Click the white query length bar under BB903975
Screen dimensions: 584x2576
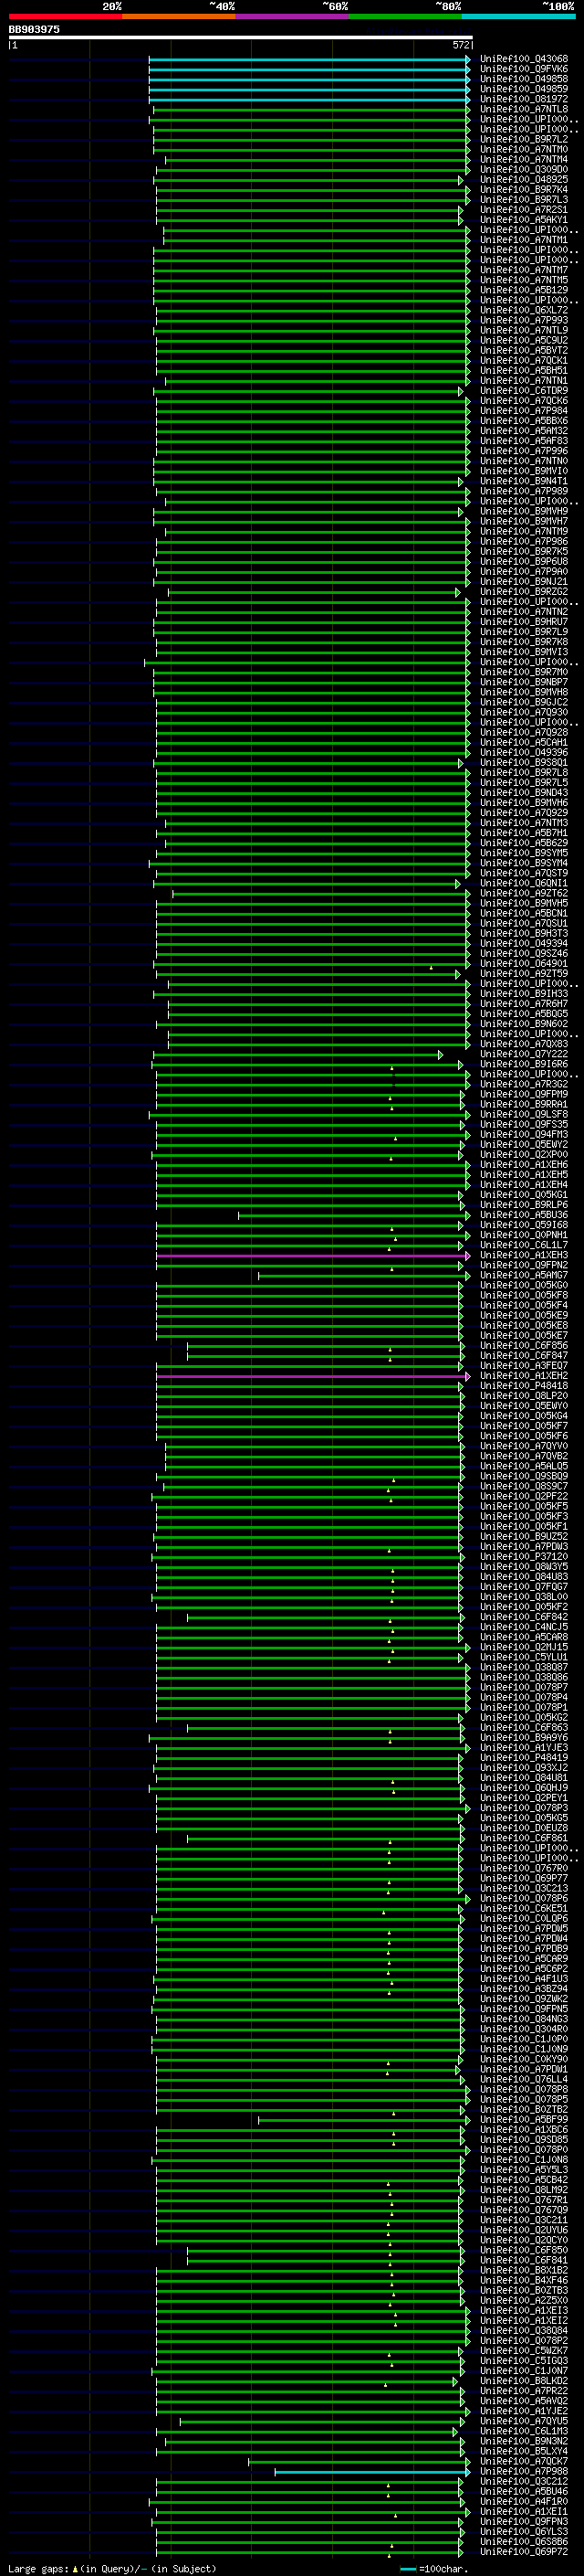(x=241, y=37)
